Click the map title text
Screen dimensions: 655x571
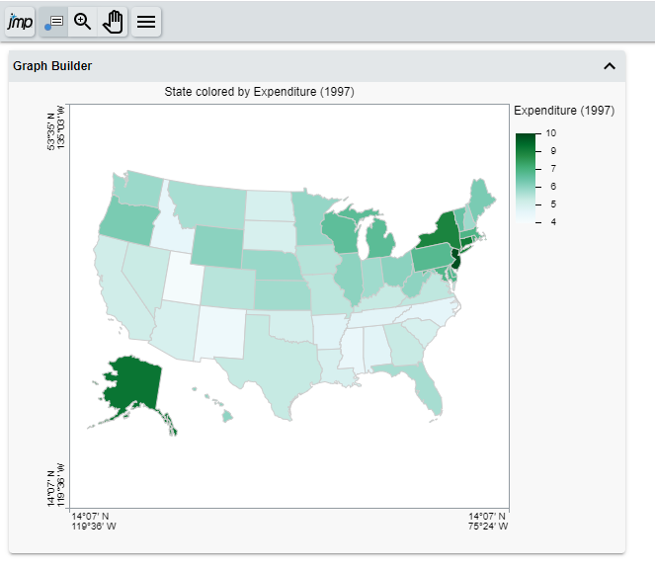tap(263, 92)
